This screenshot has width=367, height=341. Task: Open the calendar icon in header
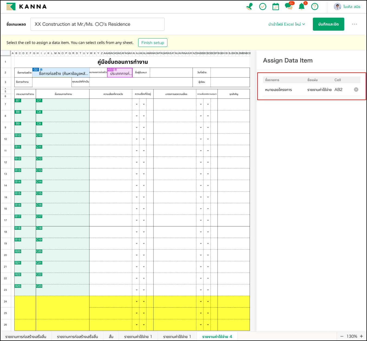[275, 7]
